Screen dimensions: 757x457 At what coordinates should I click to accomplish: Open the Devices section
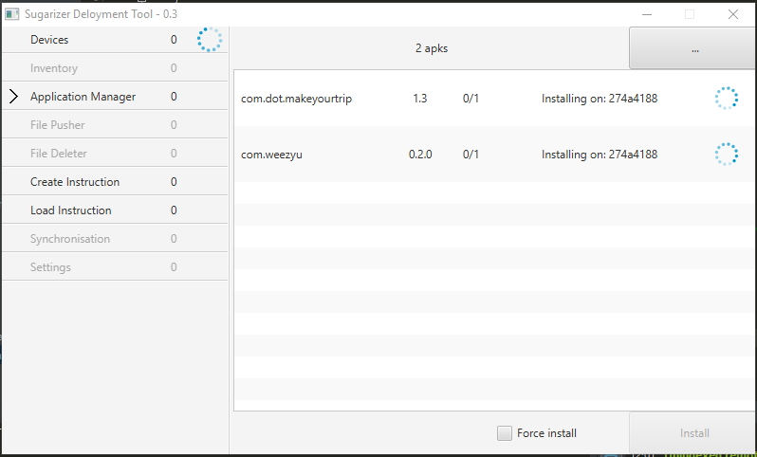click(x=49, y=40)
